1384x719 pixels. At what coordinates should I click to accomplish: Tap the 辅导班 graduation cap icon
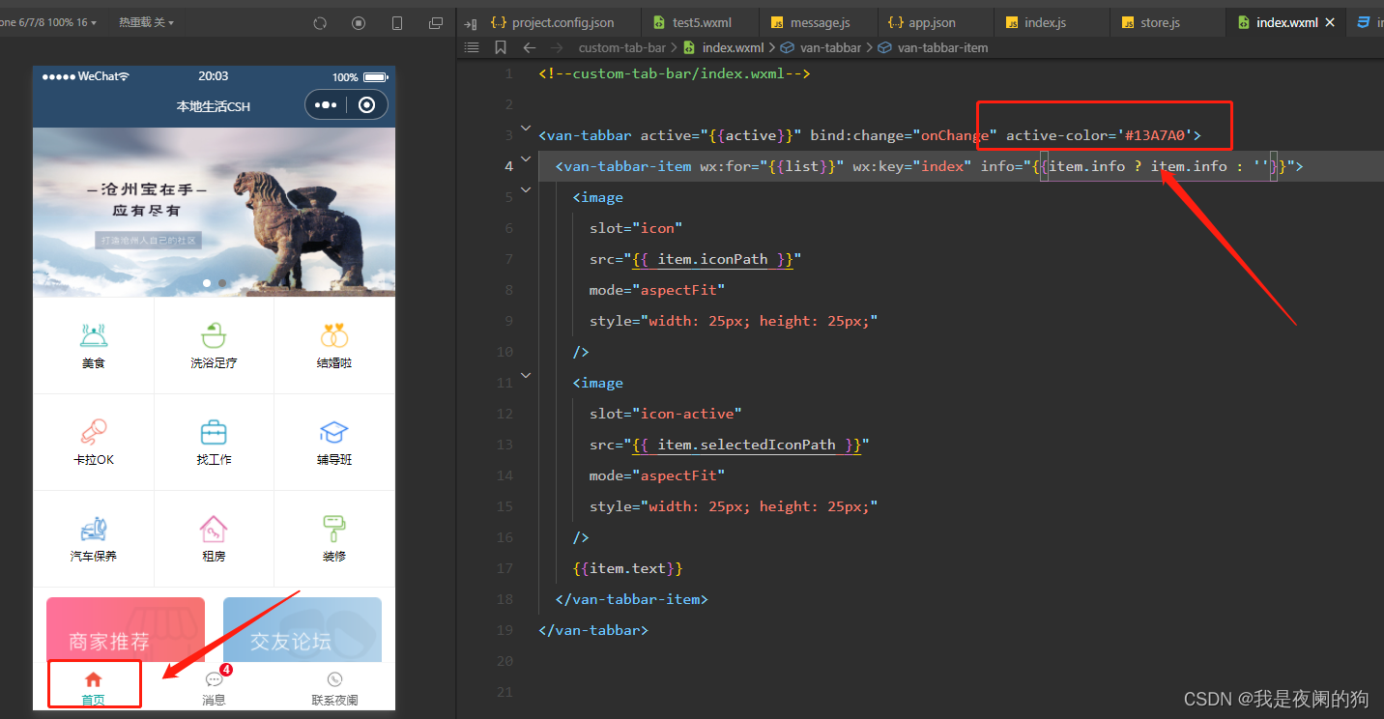click(x=334, y=432)
